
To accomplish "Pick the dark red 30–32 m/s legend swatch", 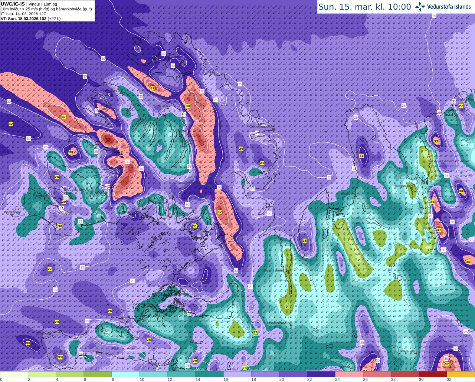I will pyautogui.click(x=433, y=374).
